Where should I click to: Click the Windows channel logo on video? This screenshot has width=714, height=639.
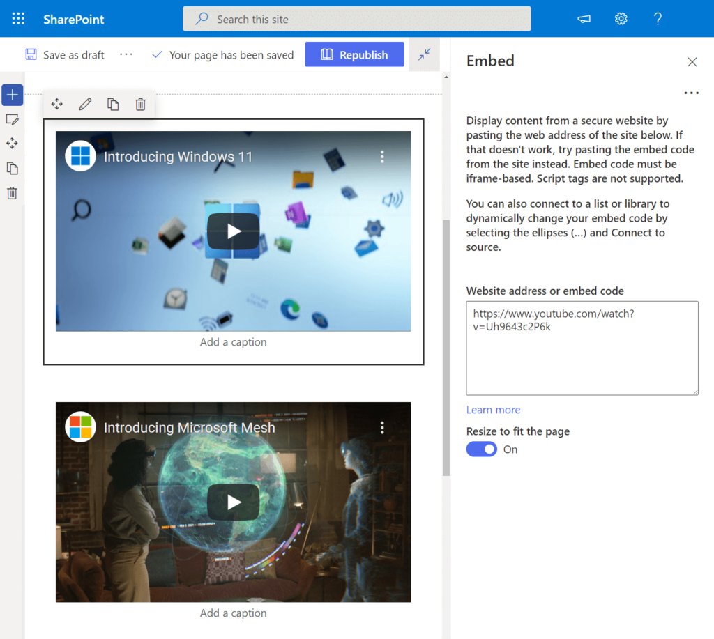[81, 156]
